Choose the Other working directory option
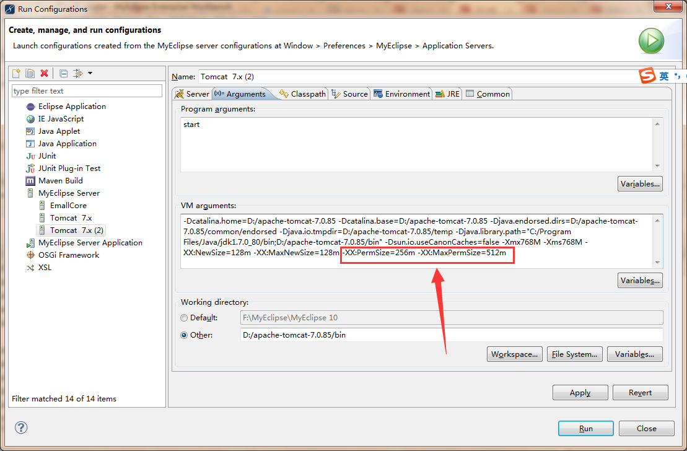 coord(184,335)
